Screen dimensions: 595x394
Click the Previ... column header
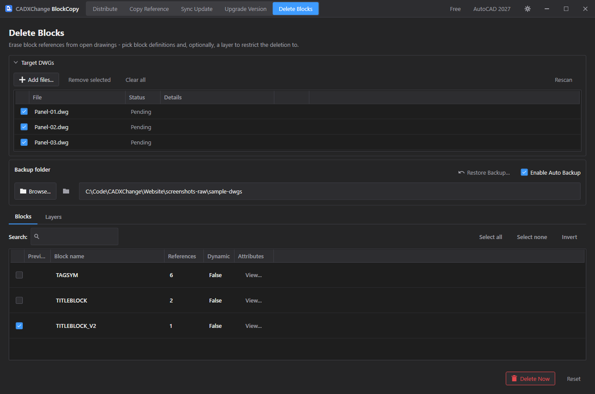coord(37,256)
